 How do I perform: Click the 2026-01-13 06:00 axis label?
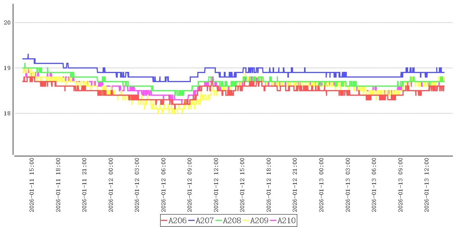(374, 185)
